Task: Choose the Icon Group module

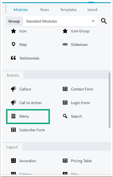Action: [x=76, y=31]
